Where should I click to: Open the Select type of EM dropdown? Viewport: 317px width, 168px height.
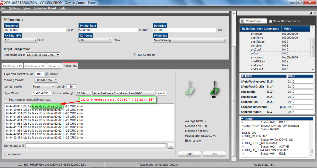pos(43,55)
